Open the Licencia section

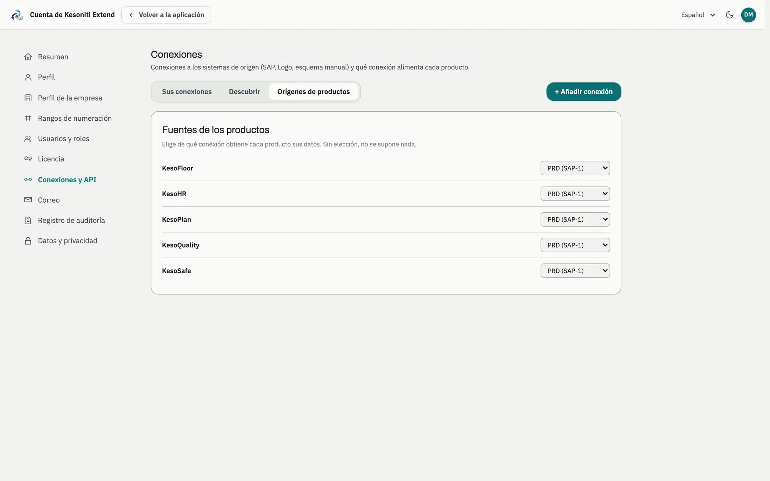coord(51,159)
